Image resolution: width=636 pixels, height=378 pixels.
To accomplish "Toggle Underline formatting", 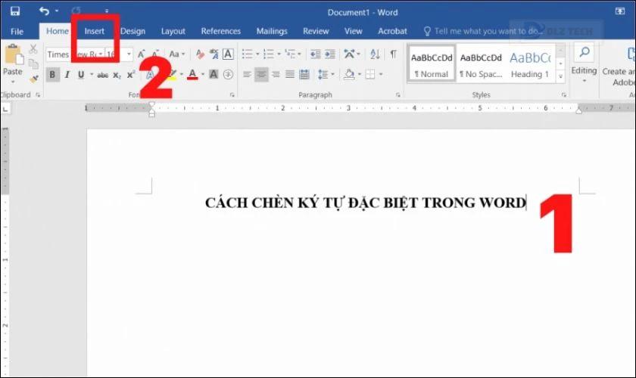I will coord(81,75).
